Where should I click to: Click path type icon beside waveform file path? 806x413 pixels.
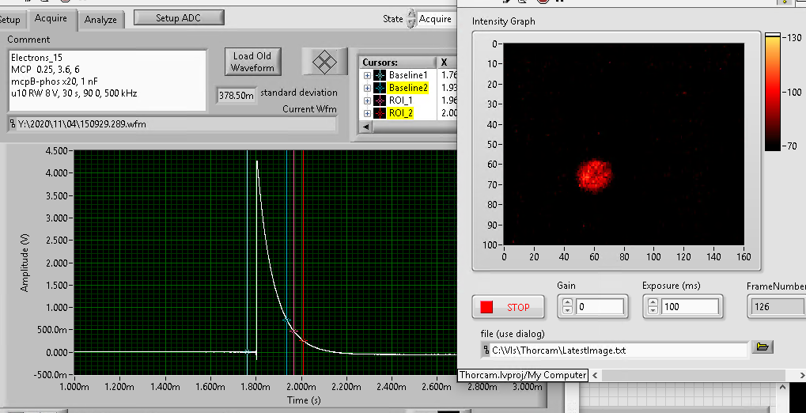pyautogui.click(x=13, y=124)
